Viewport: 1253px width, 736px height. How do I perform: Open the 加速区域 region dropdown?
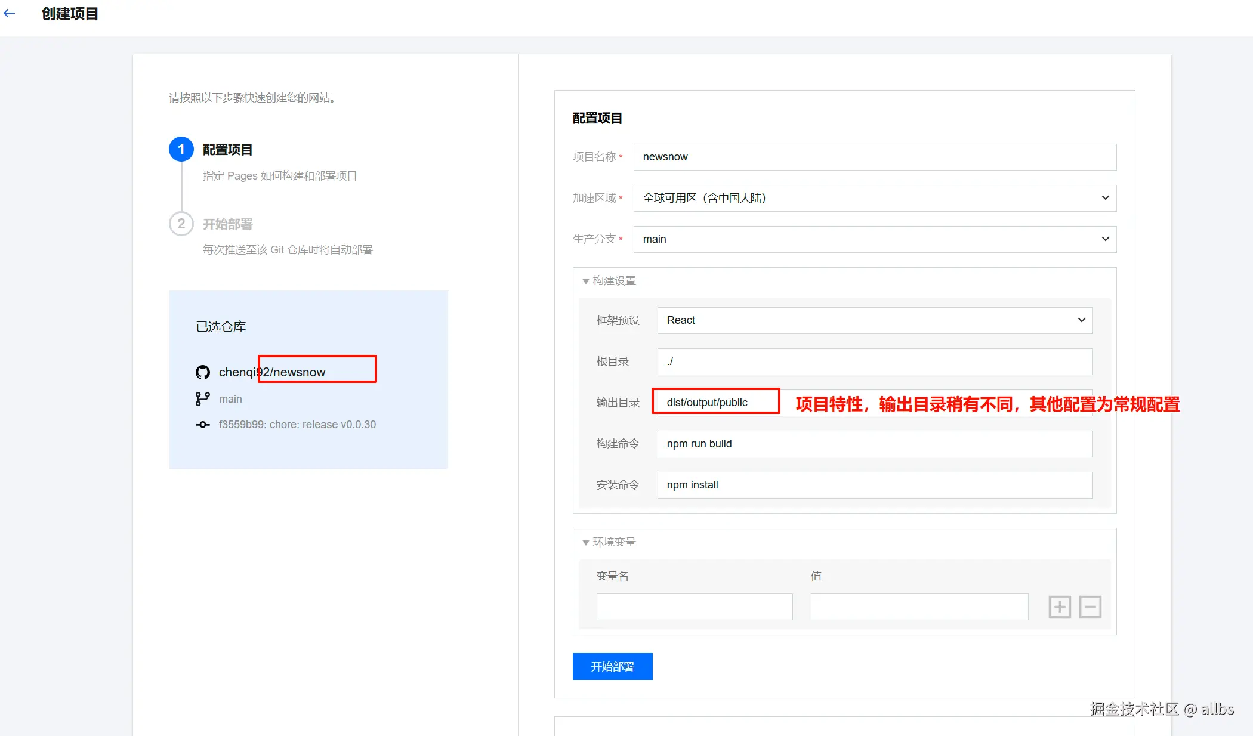[x=875, y=198]
